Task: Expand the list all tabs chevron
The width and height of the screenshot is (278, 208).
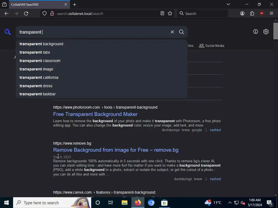Action: click(228, 4)
